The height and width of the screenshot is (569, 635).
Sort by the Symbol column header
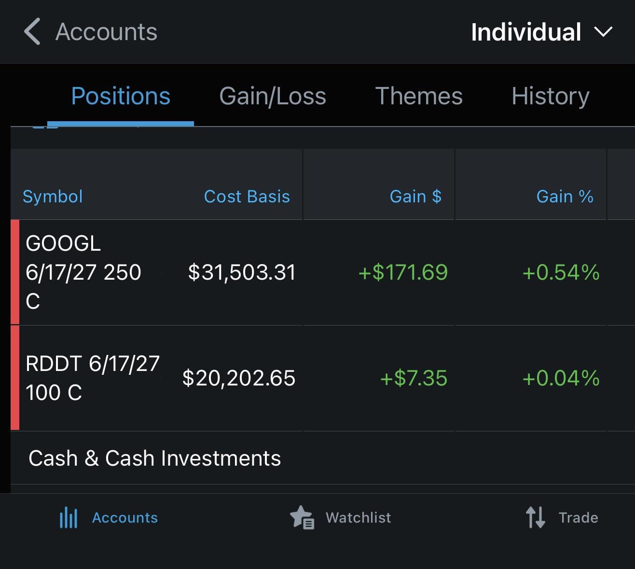[x=53, y=197]
